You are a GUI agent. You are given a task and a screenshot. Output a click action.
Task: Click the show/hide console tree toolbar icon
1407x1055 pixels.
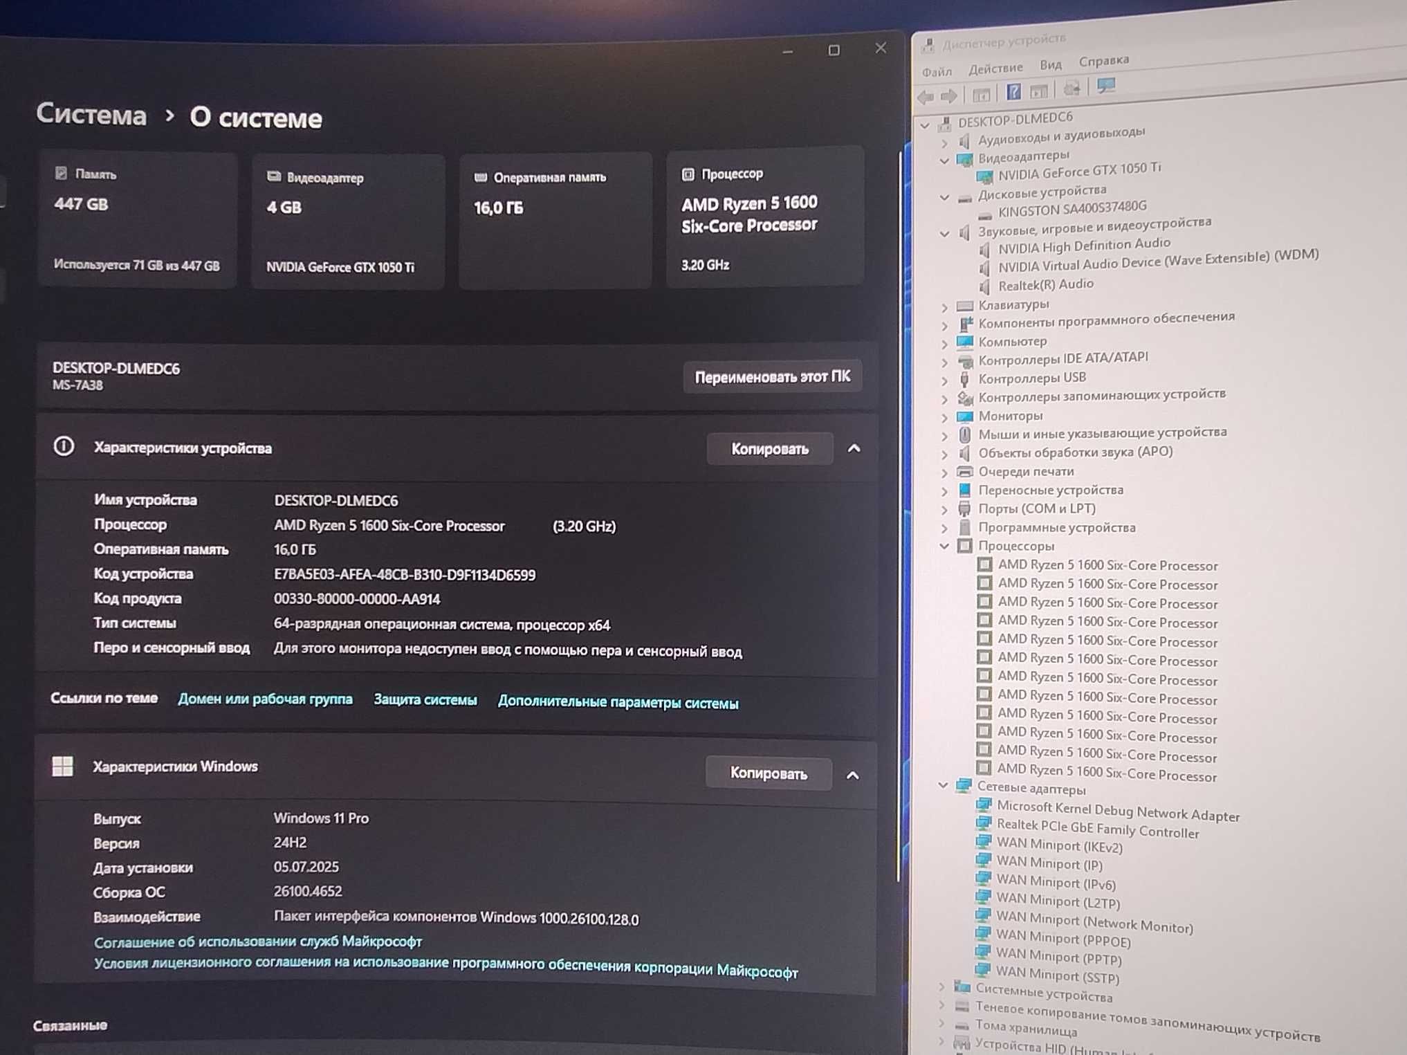tap(981, 94)
